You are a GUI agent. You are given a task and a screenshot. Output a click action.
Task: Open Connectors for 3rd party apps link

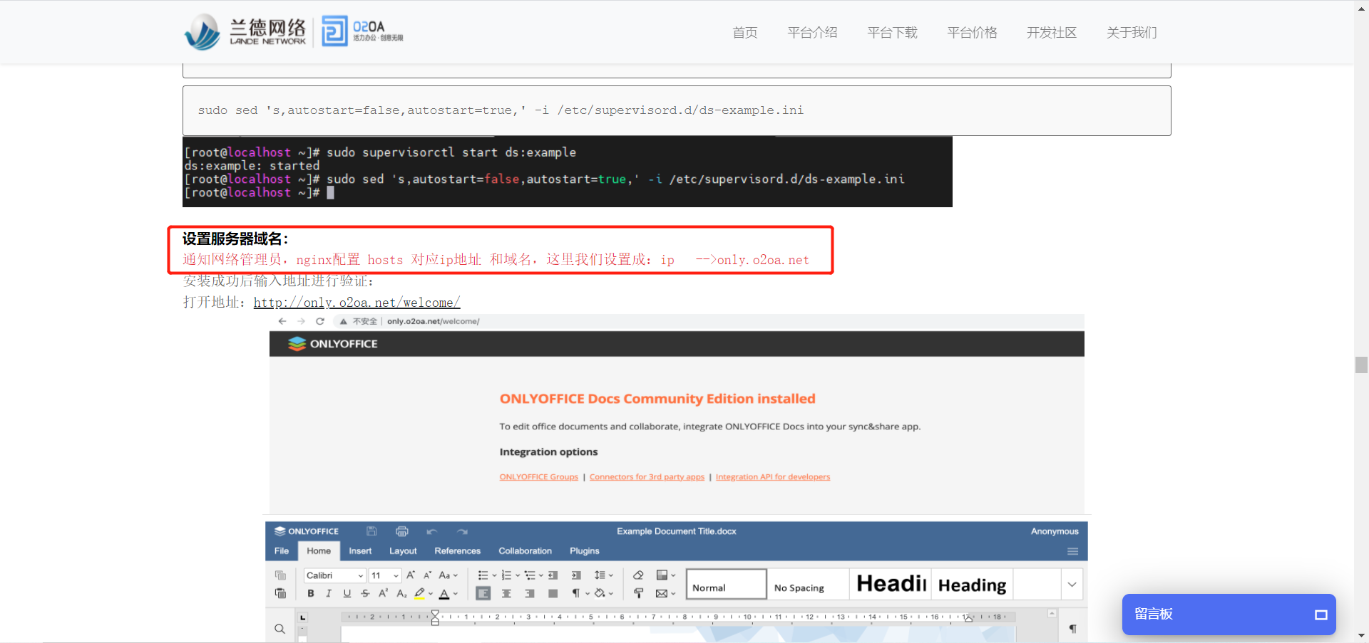tap(647, 477)
